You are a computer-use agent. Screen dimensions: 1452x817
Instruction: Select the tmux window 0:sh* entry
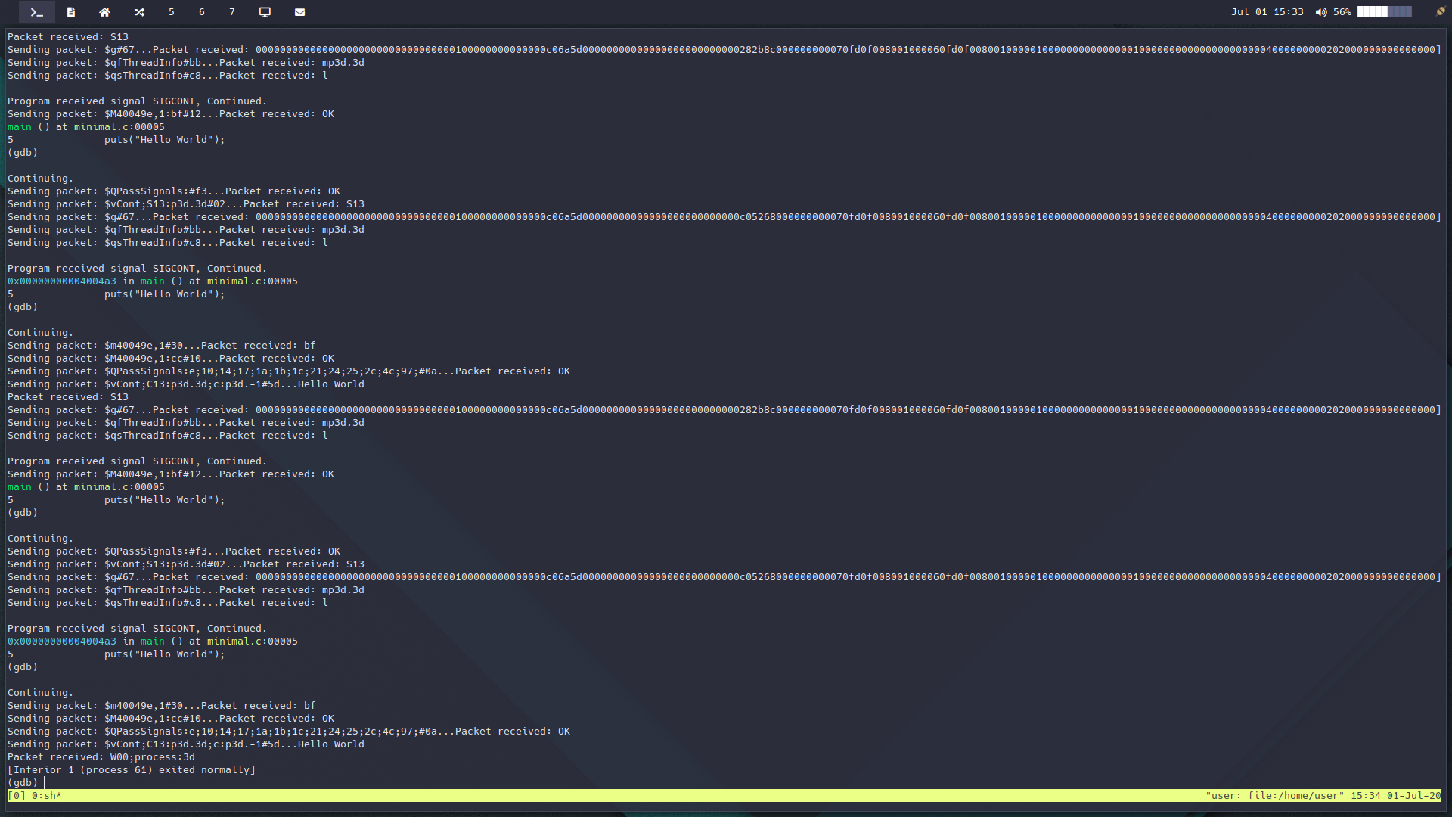47,796
